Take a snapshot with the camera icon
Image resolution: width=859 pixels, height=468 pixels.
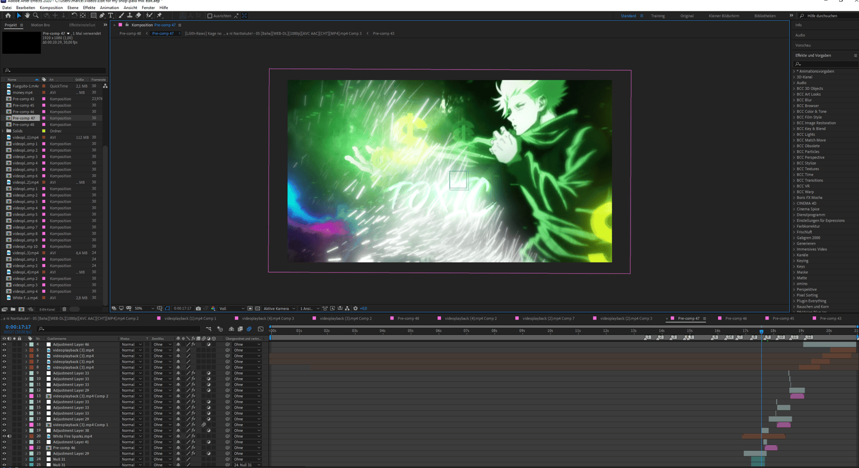(x=198, y=308)
